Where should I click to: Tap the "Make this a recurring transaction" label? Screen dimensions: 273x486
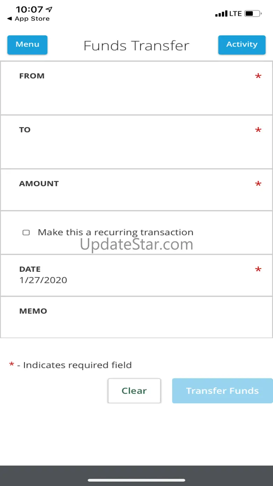pos(115,232)
